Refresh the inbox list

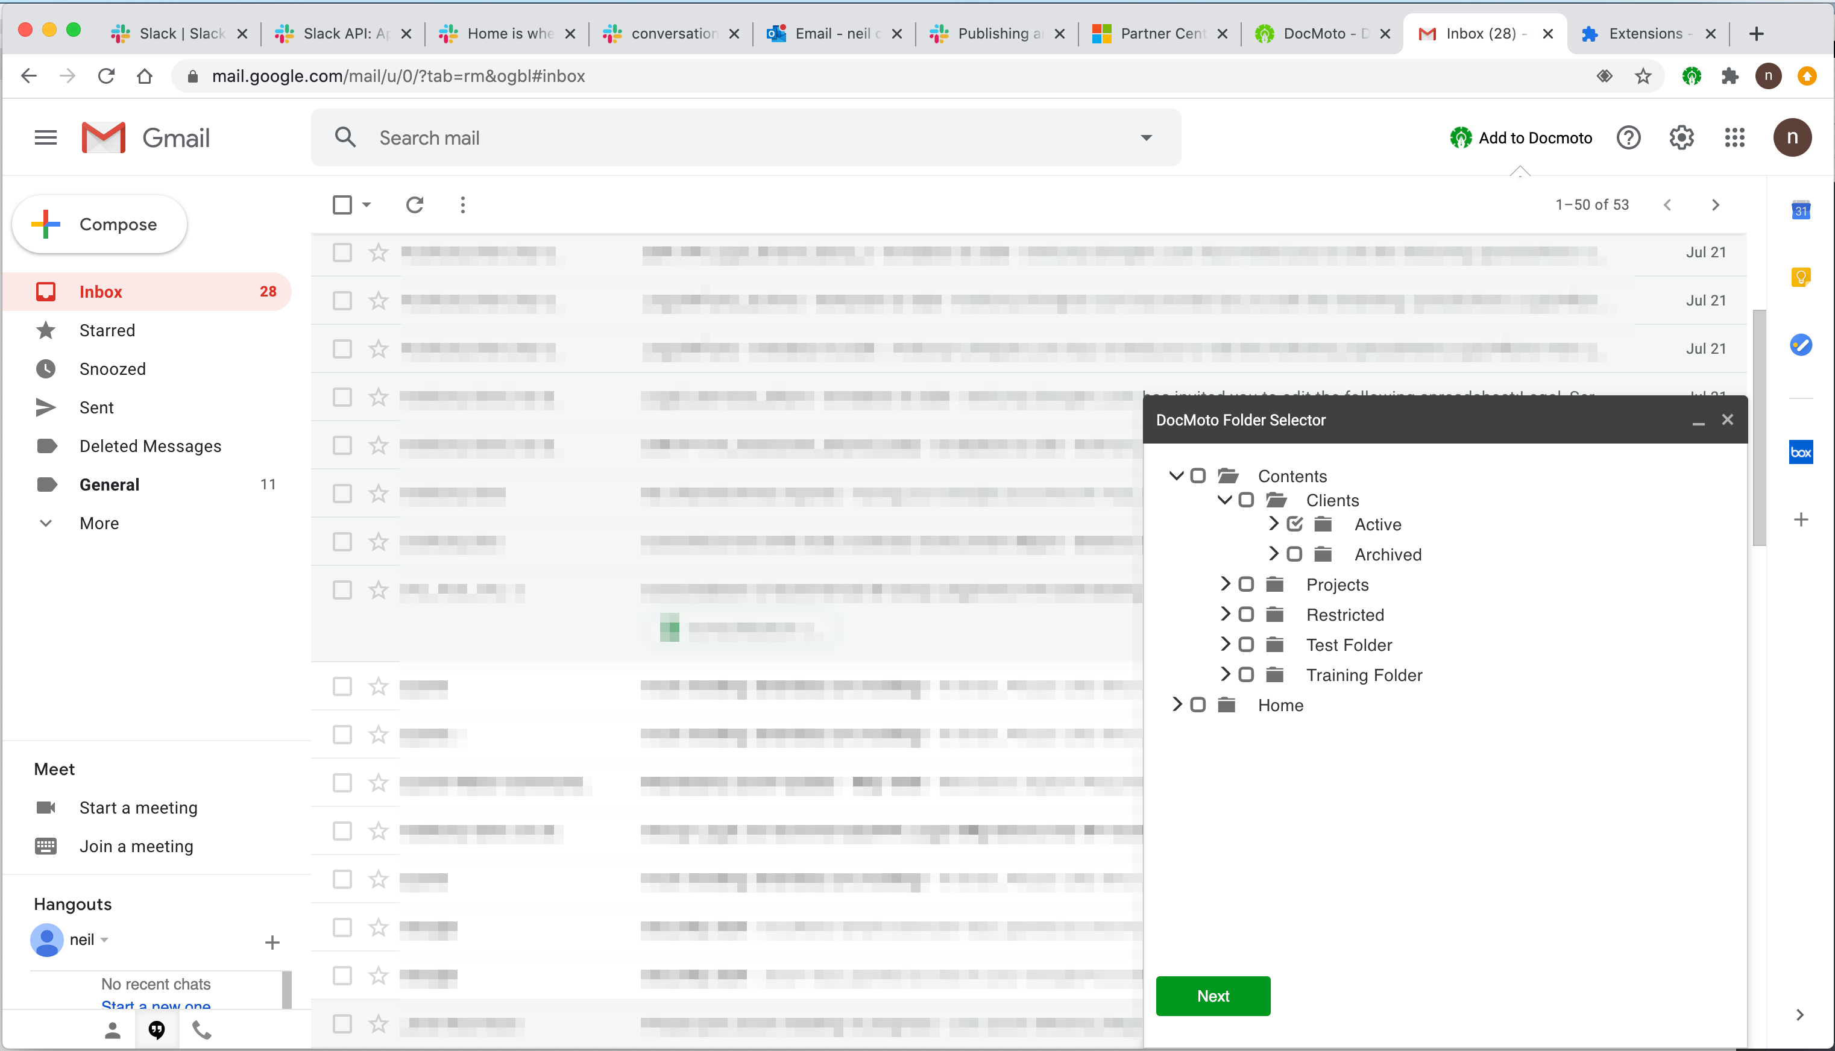pos(414,205)
